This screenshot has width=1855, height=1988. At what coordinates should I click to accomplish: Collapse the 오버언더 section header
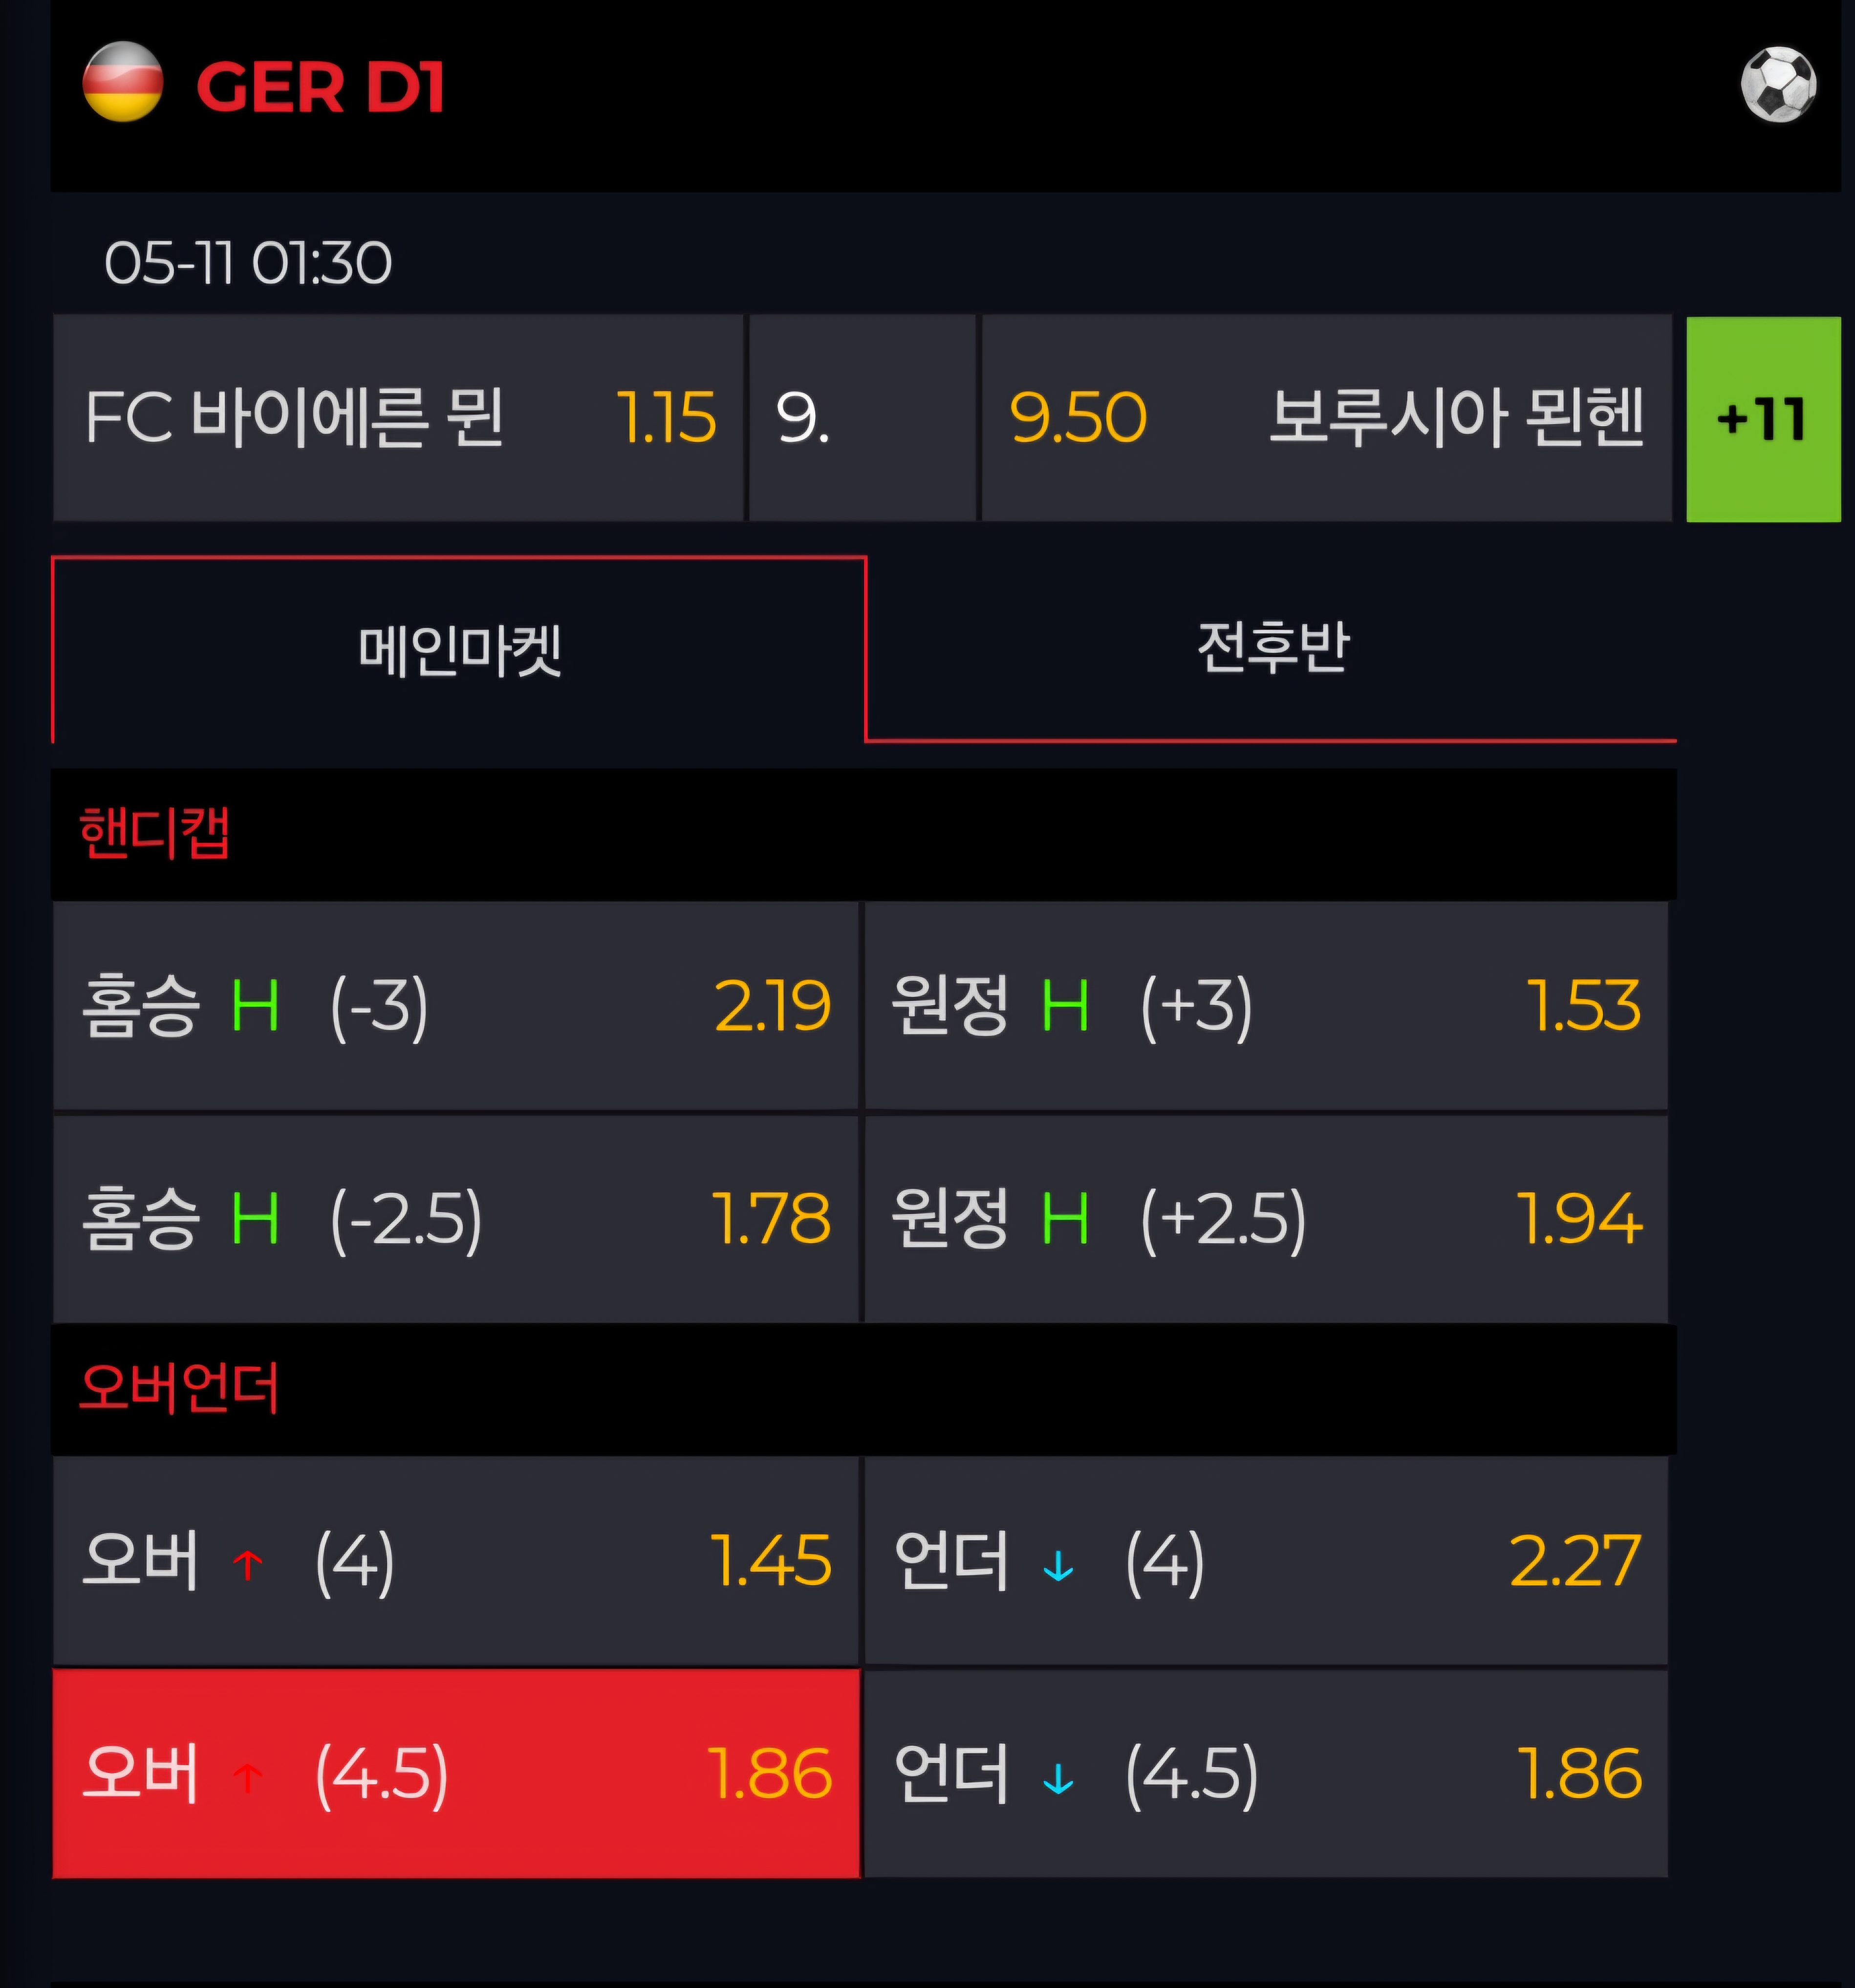pos(864,1388)
